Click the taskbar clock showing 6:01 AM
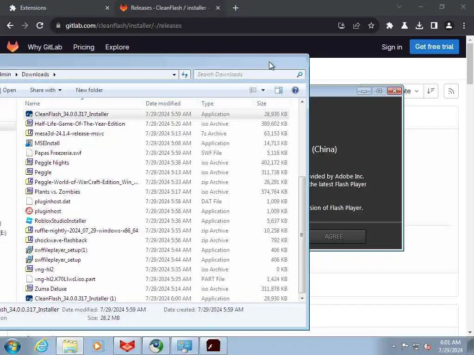474x355 pixels. click(x=450, y=346)
